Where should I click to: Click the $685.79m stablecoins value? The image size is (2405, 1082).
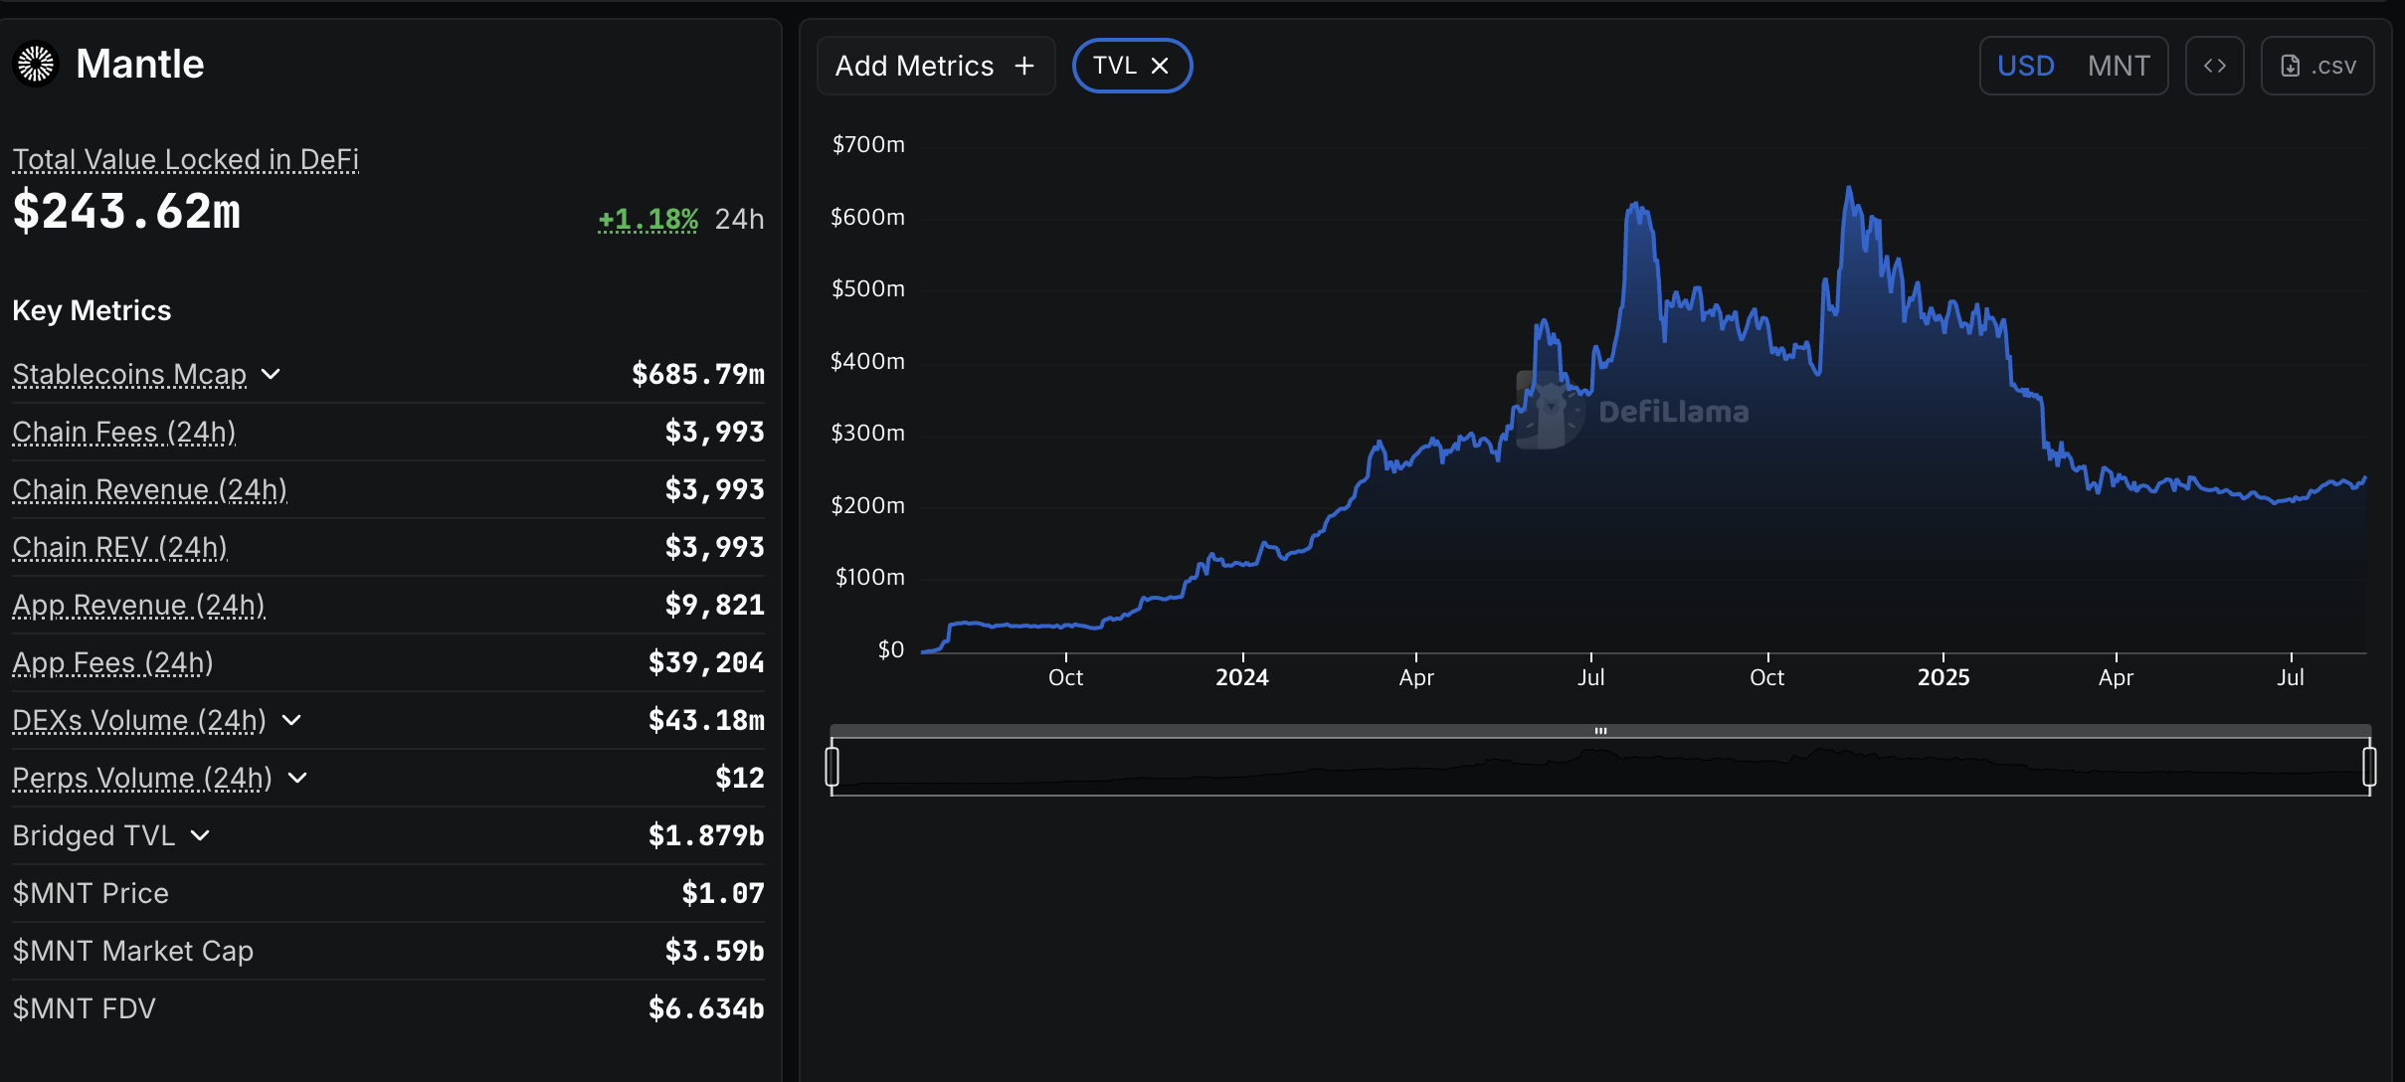698,374
